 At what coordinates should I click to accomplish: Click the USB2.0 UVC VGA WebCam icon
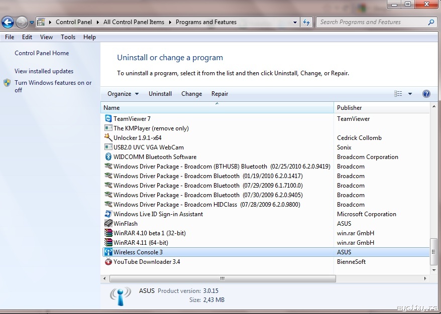point(108,147)
